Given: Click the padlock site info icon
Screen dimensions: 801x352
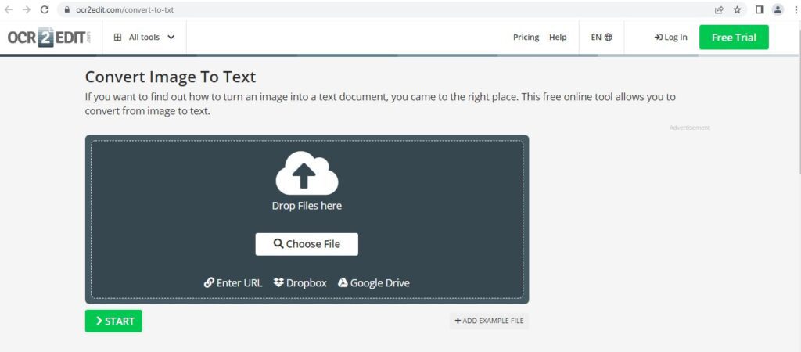Looking at the screenshot, I should coord(67,9).
